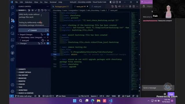Viewport: 185px width, 104px height.
Task: Click the commit checkmark in Source Control toolbar
Action: pos(36,10)
